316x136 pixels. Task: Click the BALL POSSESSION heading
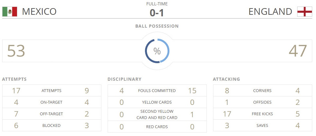(x=157, y=26)
